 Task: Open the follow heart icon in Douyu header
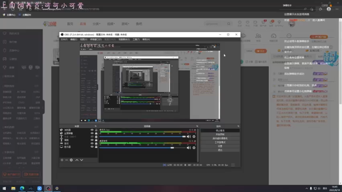(x=248, y=23)
